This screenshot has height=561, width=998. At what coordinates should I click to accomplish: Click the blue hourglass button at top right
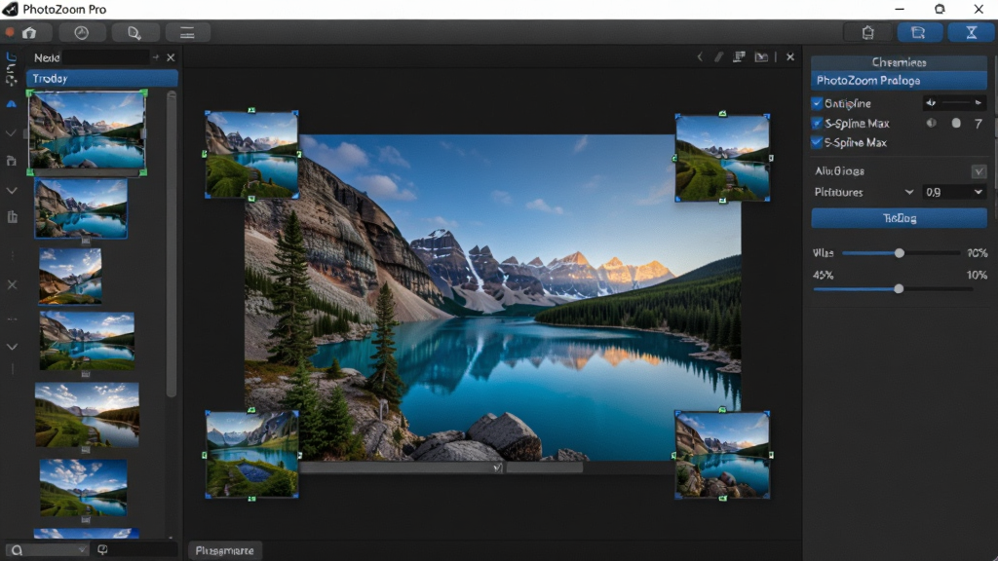(972, 32)
